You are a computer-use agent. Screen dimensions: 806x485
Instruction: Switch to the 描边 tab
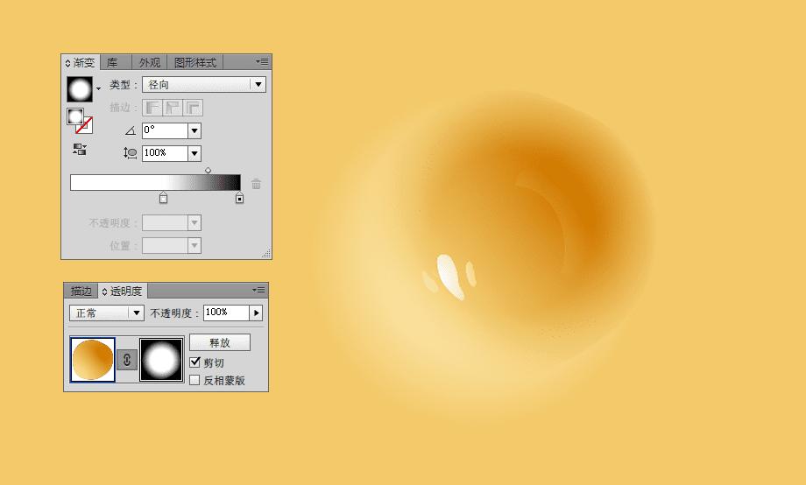[81, 291]
